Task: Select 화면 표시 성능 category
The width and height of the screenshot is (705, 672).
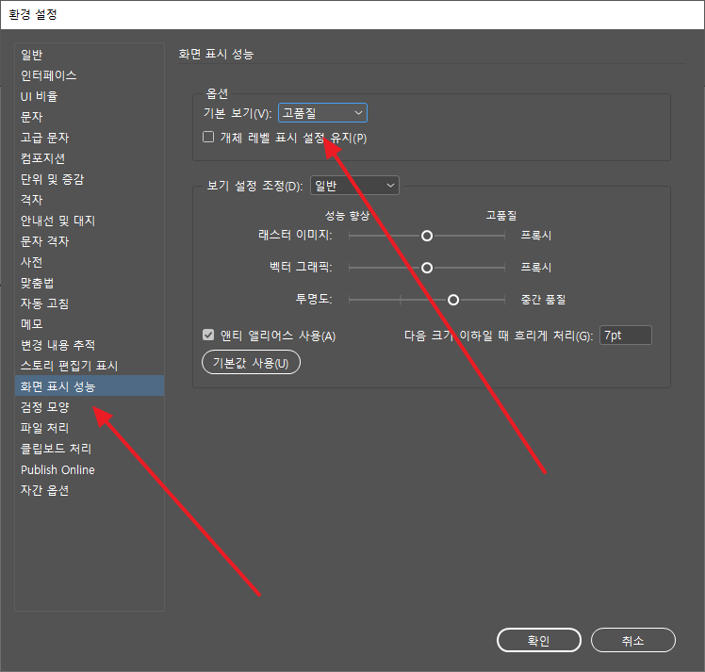Action: point(90,386)
